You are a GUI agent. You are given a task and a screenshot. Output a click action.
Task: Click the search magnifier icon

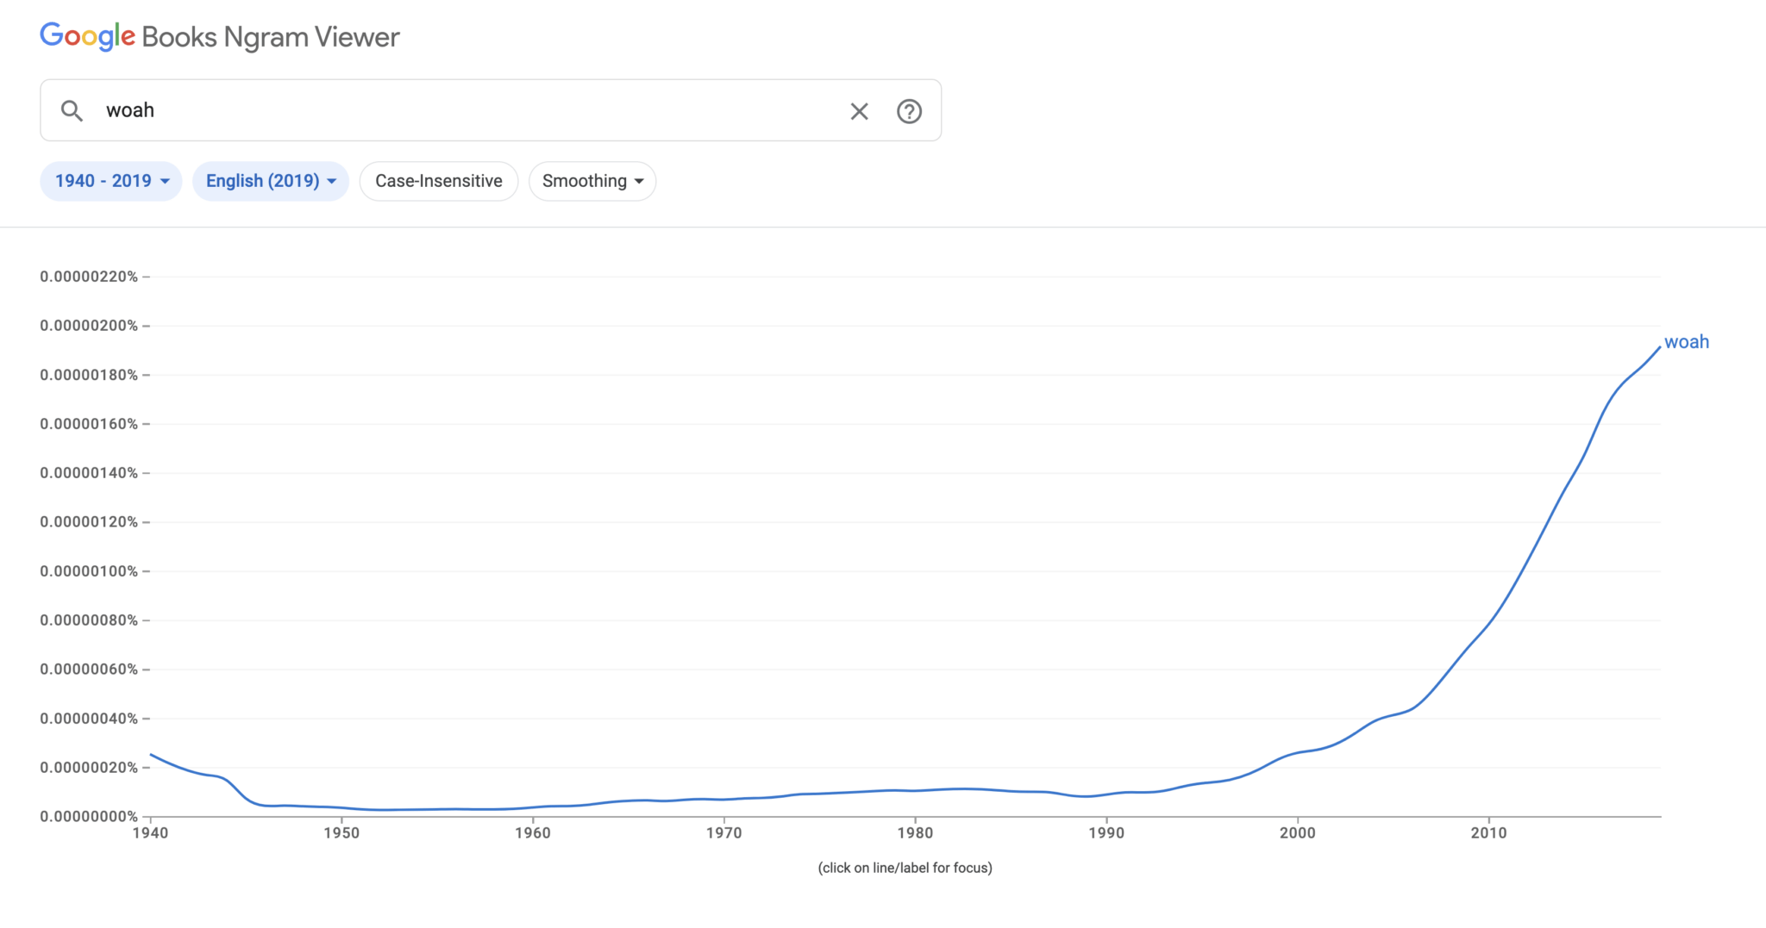click(x=72, y=111)
